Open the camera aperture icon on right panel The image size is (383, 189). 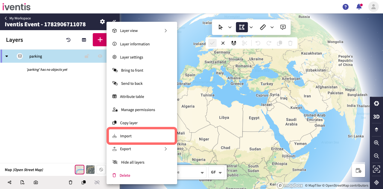[376, 103]
